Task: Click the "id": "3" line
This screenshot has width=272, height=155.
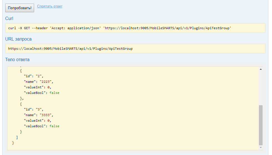Action: pyautogui.click(x=34, y=109)
